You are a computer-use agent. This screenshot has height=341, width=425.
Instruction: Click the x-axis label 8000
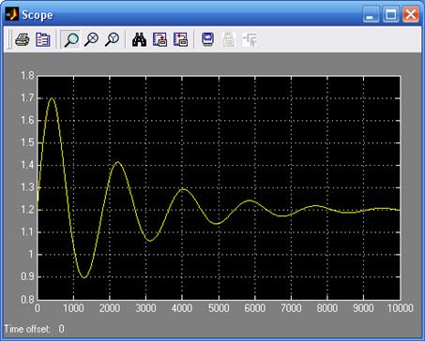(327, 308)
